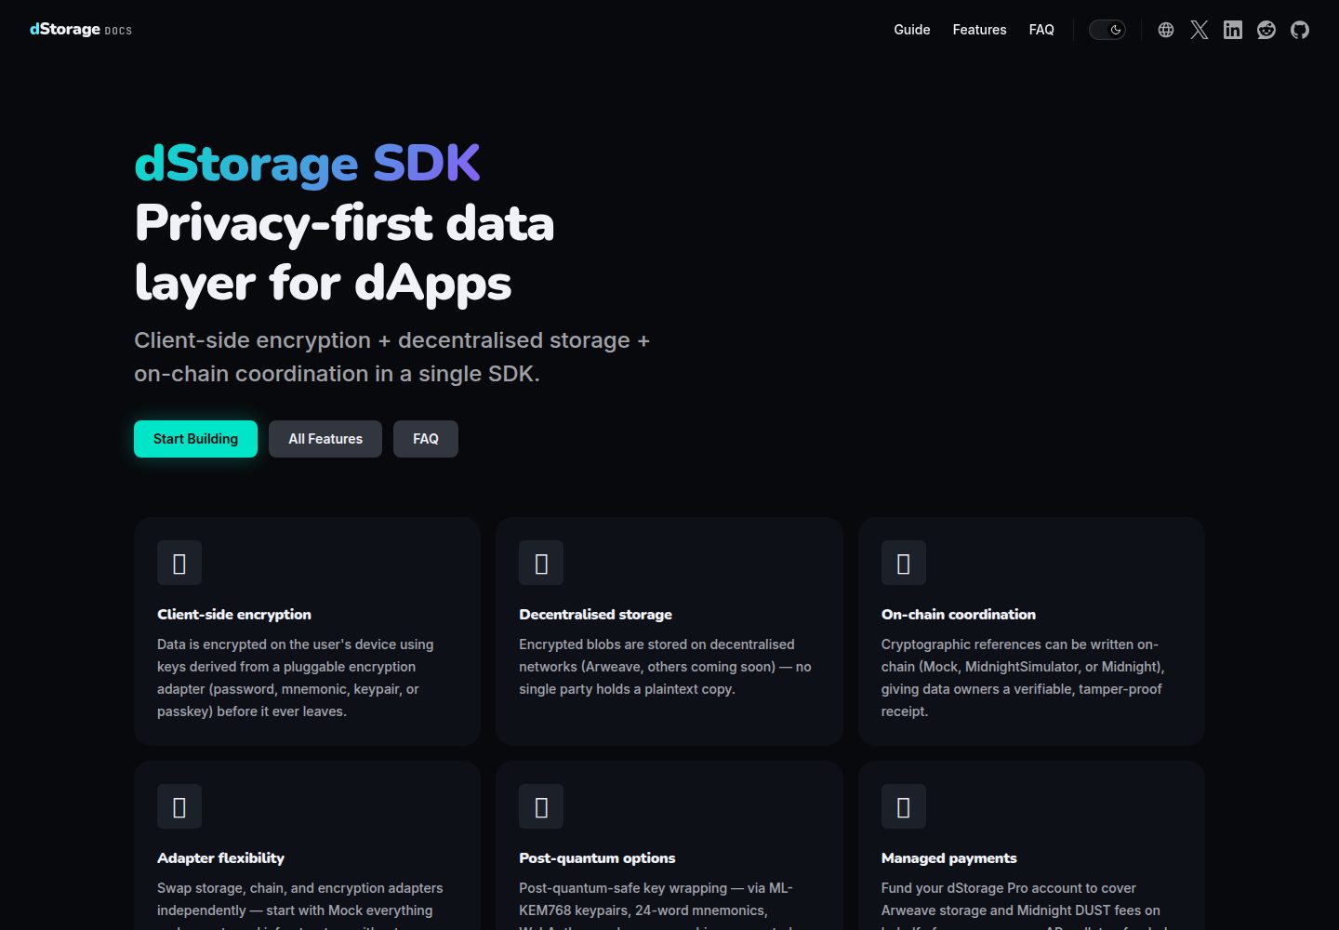Image resolution: width=1339 pixels, height=930 pixels.
Task: Click the description starting "Data is encrypted on"
Action: tap(296, 678)
